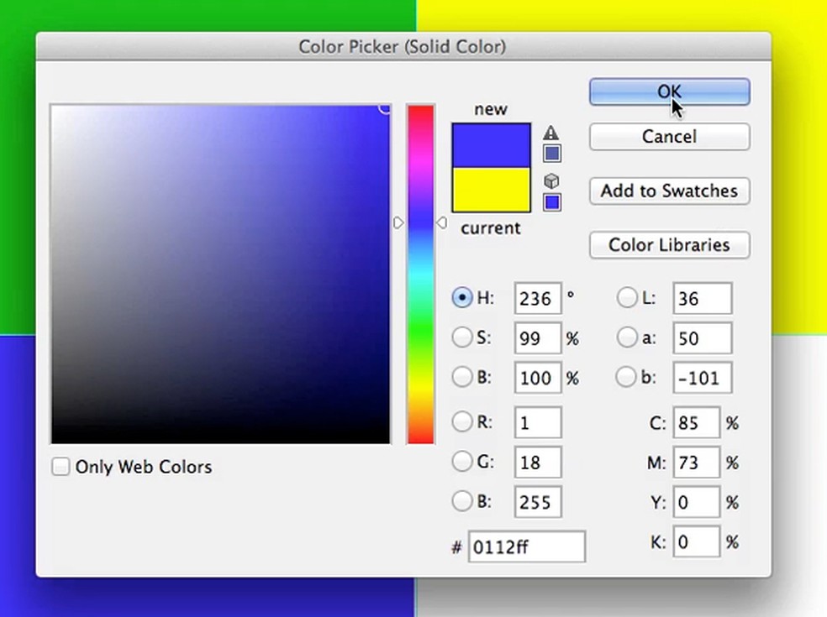The width and height of the screenshot is (827, 617).
Task: Click the color field circle marker at top right
Action: pyautogui.click(x=385, y=108)
